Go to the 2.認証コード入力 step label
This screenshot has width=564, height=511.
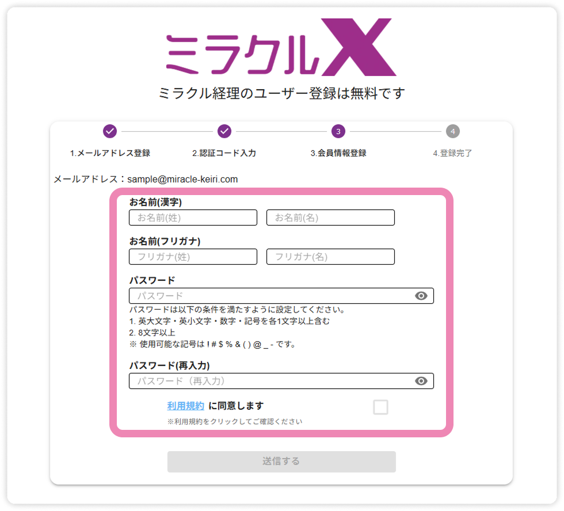224,153
